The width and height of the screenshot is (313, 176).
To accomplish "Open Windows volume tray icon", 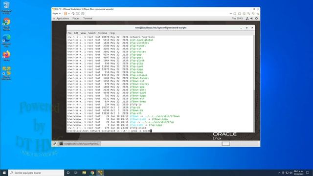I will 291,173.
